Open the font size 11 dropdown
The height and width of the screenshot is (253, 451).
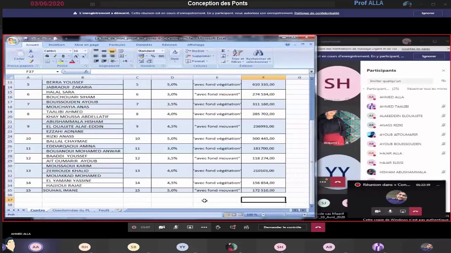85,51
